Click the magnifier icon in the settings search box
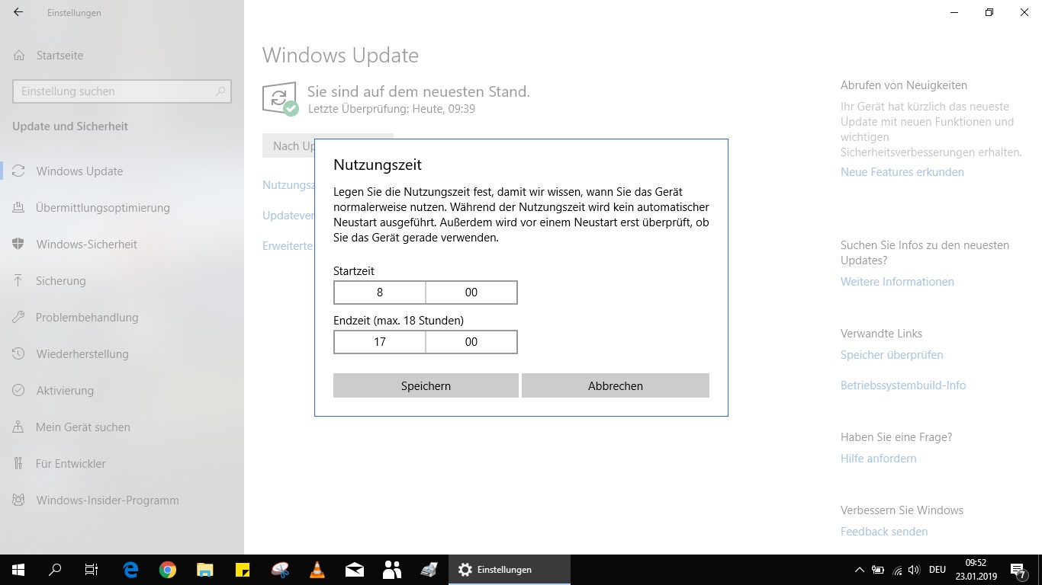 pyautogui.click(x=221, y=91)
